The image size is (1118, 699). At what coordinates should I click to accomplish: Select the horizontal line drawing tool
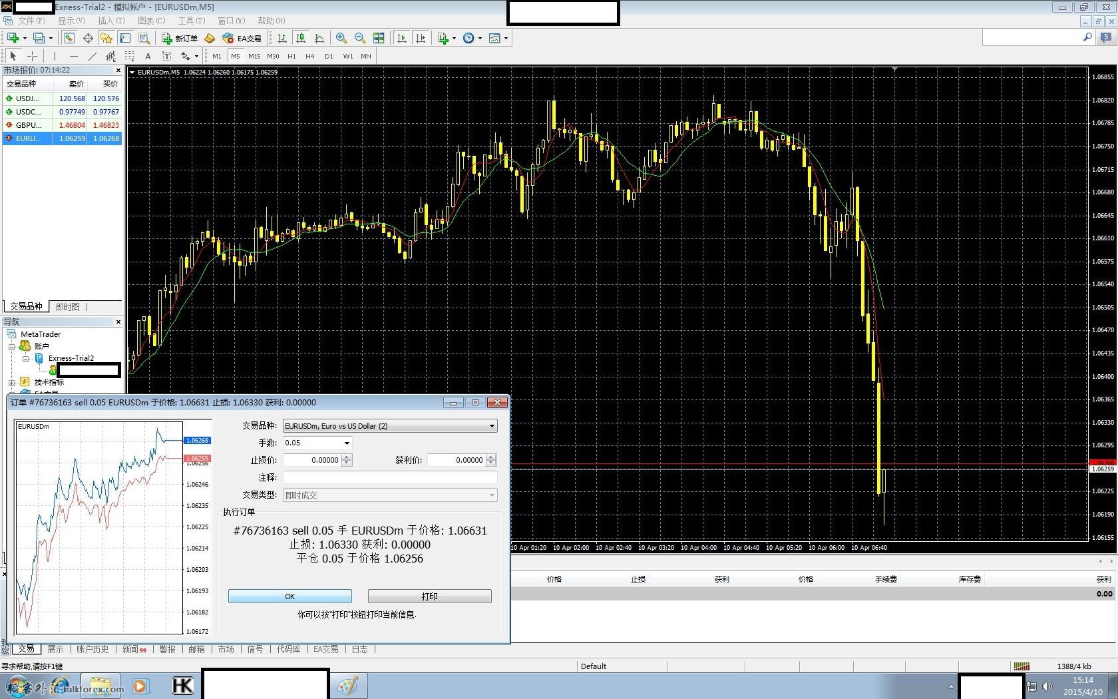(73, 56)
